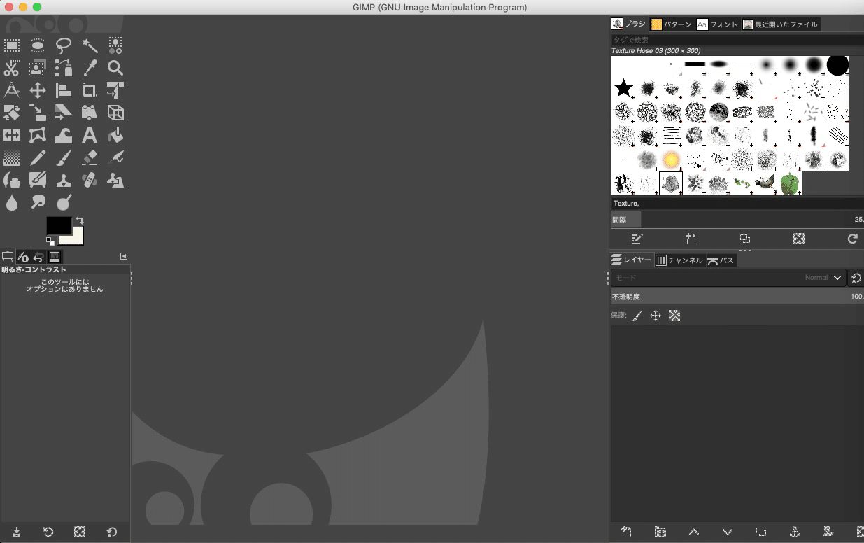The width and height of the screenshot is (864, 543).
Task: Pick the Foreground Select tool
Action: tap(38, 68)
